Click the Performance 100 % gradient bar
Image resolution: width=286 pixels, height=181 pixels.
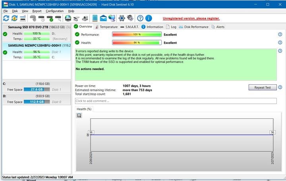pos(137,34)
